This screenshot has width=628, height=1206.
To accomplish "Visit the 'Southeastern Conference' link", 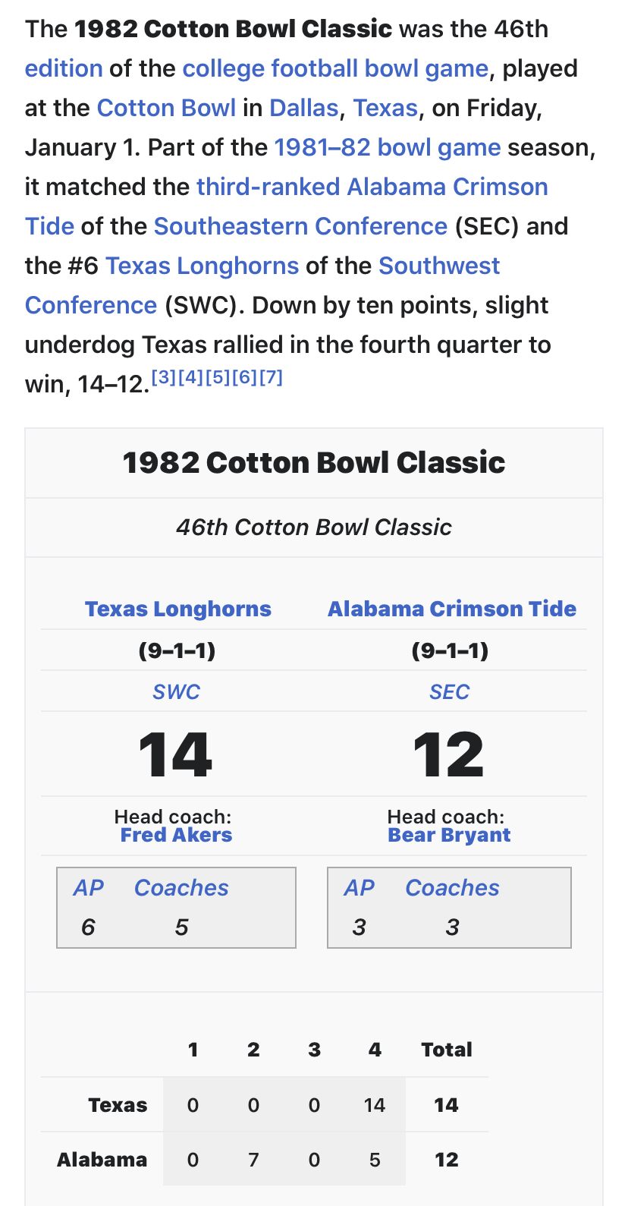I will (x=300, y=227).
